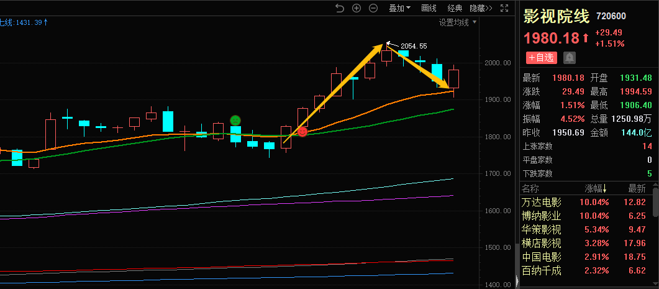Add stock with +自选 button
Image resolution: width=659 pixels, height=289 pixels.
click(x=540, y=58)
